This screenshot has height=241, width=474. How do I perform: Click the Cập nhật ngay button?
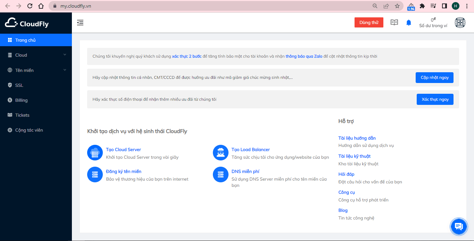tap(434, 77)
